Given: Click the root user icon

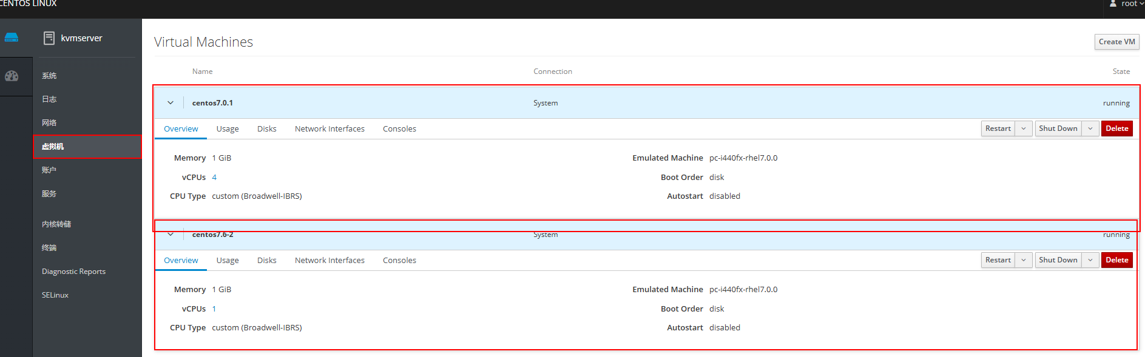Looking at the screenshot, I should point(1113,4).
